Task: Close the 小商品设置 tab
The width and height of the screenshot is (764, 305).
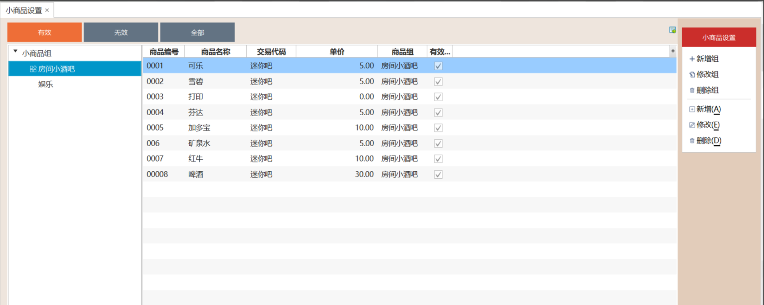Action: point(47,10)
